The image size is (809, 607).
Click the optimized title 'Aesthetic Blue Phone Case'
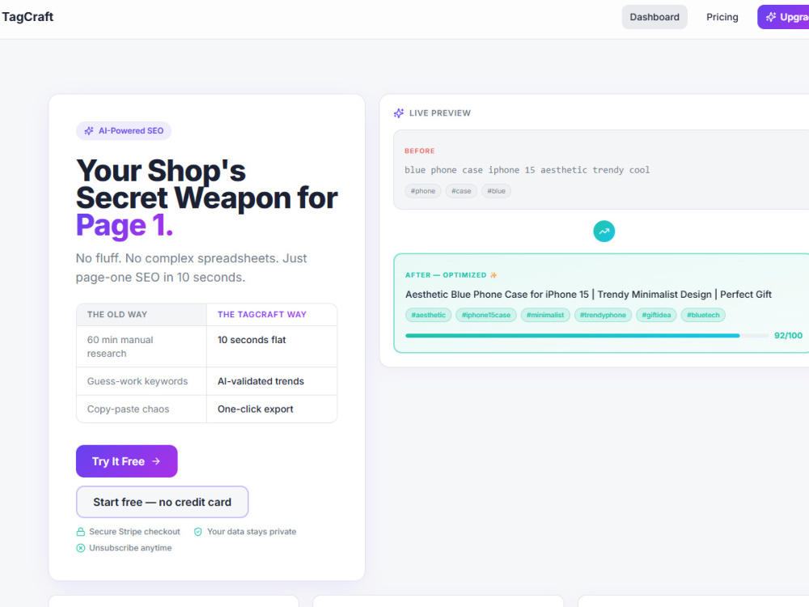(588, 295)
